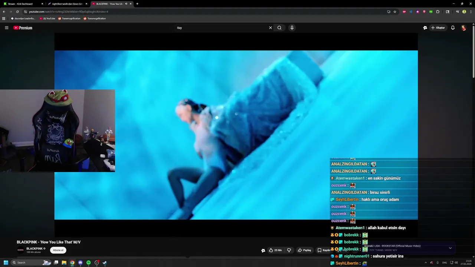
Task: Dislike the video
Action: tap(289, 250)
